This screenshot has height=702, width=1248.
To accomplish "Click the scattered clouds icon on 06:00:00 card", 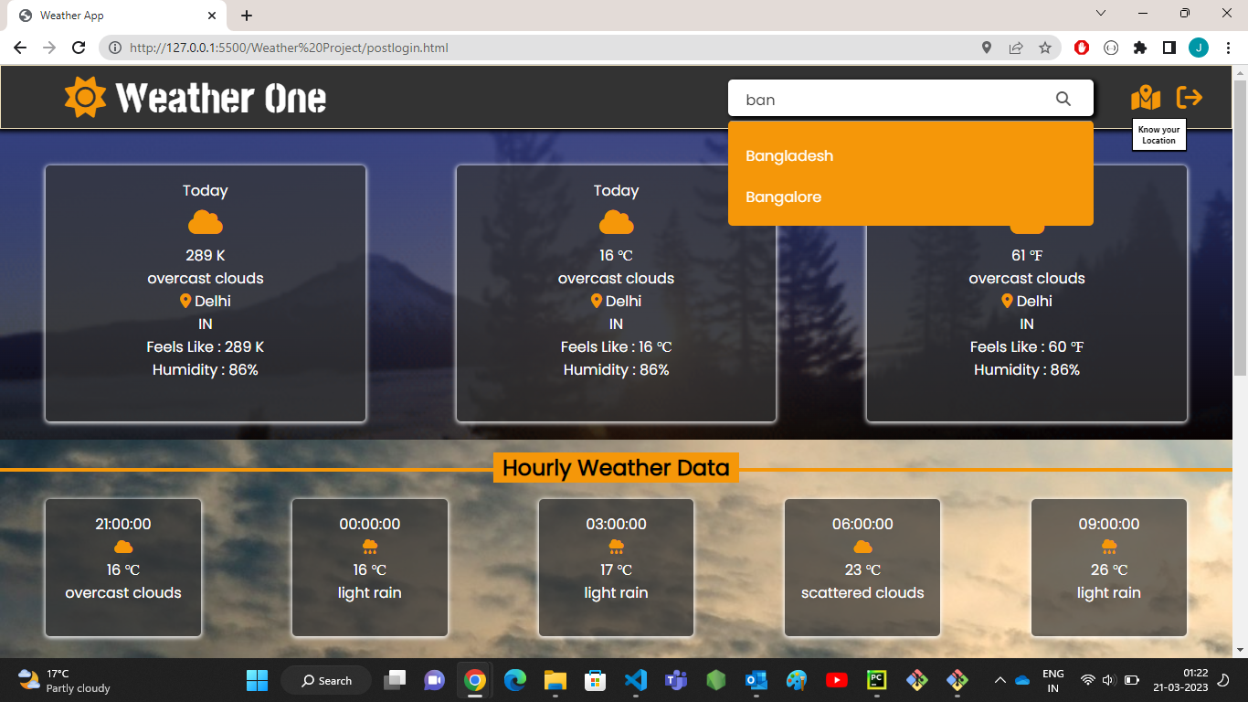I will 862,546.
